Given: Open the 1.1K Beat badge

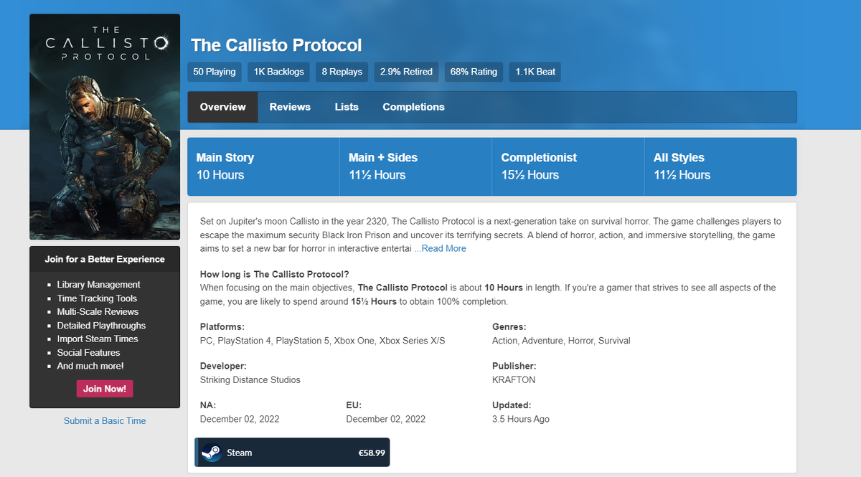Looking at the screenshot, I should tap(535, 72).
